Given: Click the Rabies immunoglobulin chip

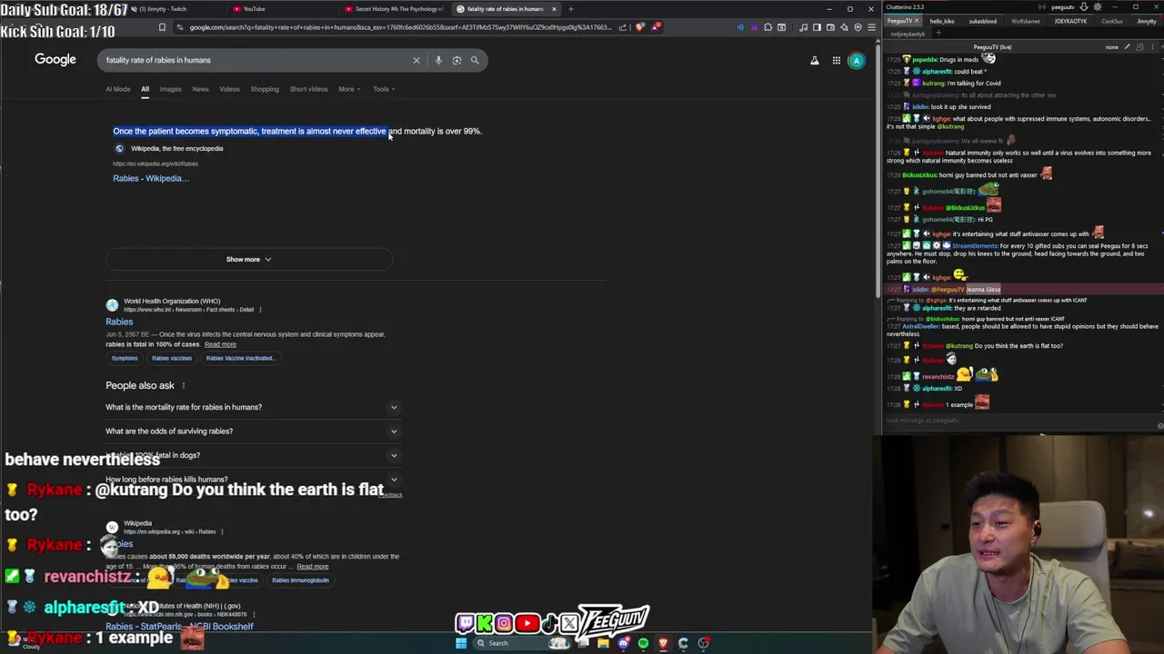Looking at the screenshot, I should (x=300, y=580).
